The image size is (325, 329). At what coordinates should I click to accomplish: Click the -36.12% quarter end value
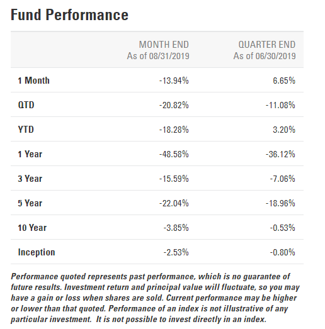(280, 154)
